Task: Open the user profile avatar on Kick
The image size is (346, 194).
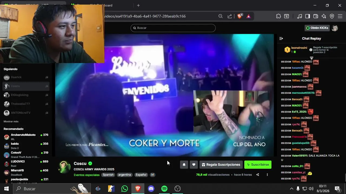Action: (x=335, y=28)
